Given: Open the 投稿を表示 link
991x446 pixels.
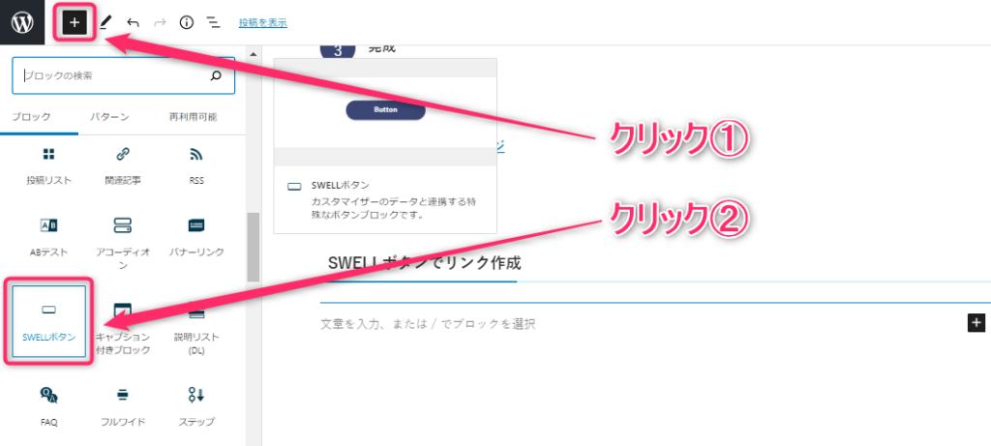Looking at the screenshot, I should 263,23.
